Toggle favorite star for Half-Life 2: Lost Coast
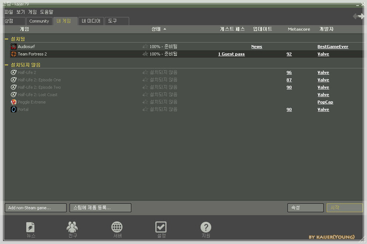367x244 pixels. pyautogui.click(x=145, y=95)
